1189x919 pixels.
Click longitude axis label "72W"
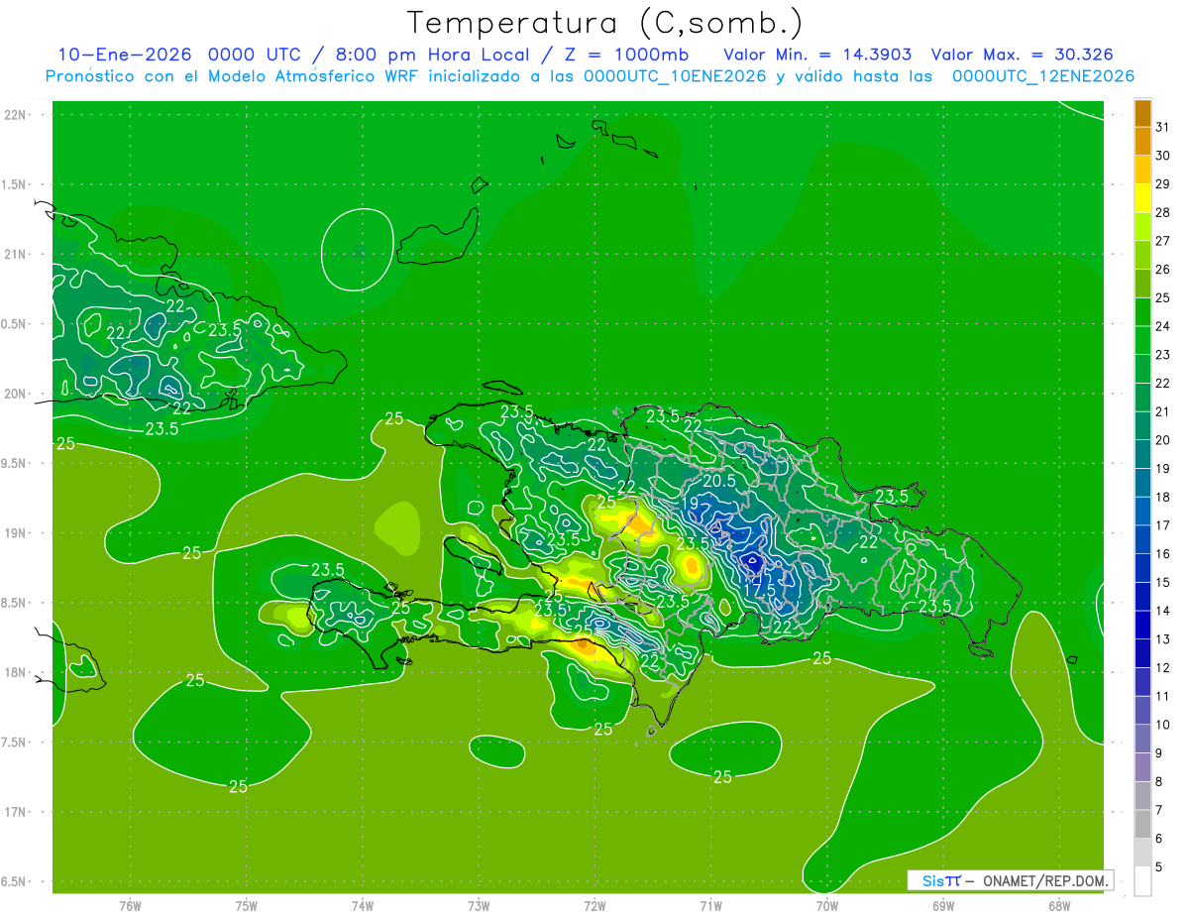594,905
